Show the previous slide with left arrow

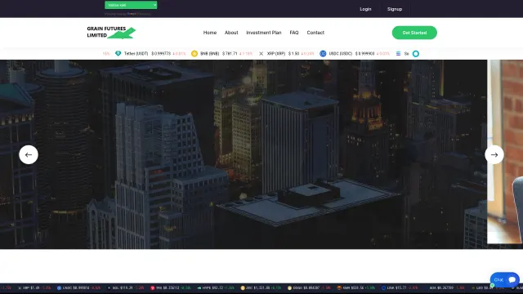click(x=29, y=154)
